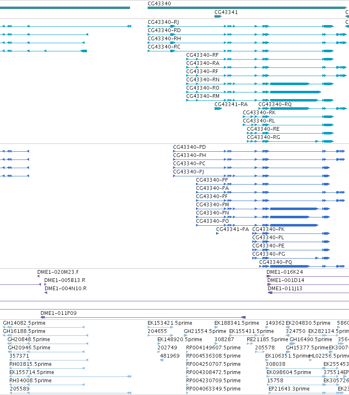The width and height of the screenshot is (349, 395).
Task: Select the DME1-005B13.R label
Action: [65, 280]
